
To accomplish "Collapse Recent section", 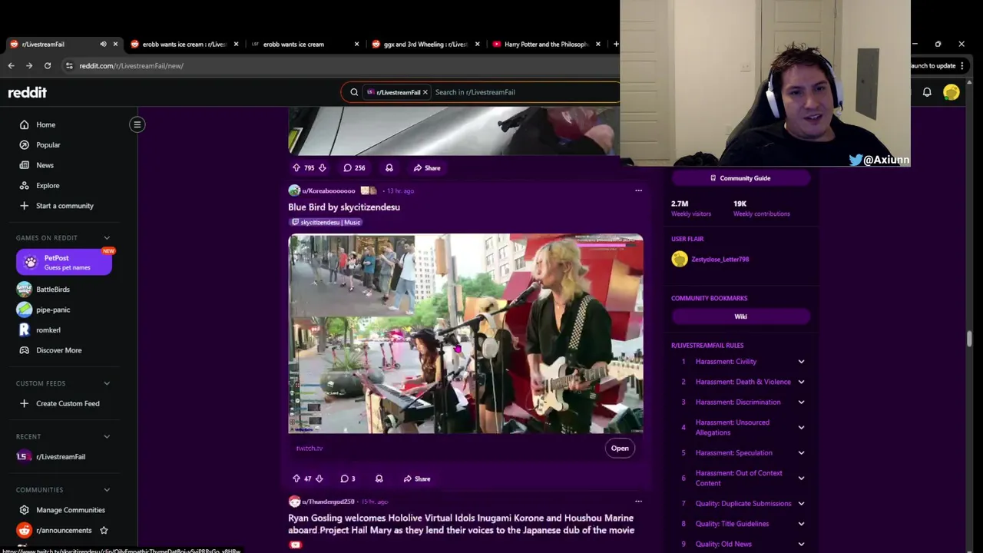I will [x=107, y=436].
